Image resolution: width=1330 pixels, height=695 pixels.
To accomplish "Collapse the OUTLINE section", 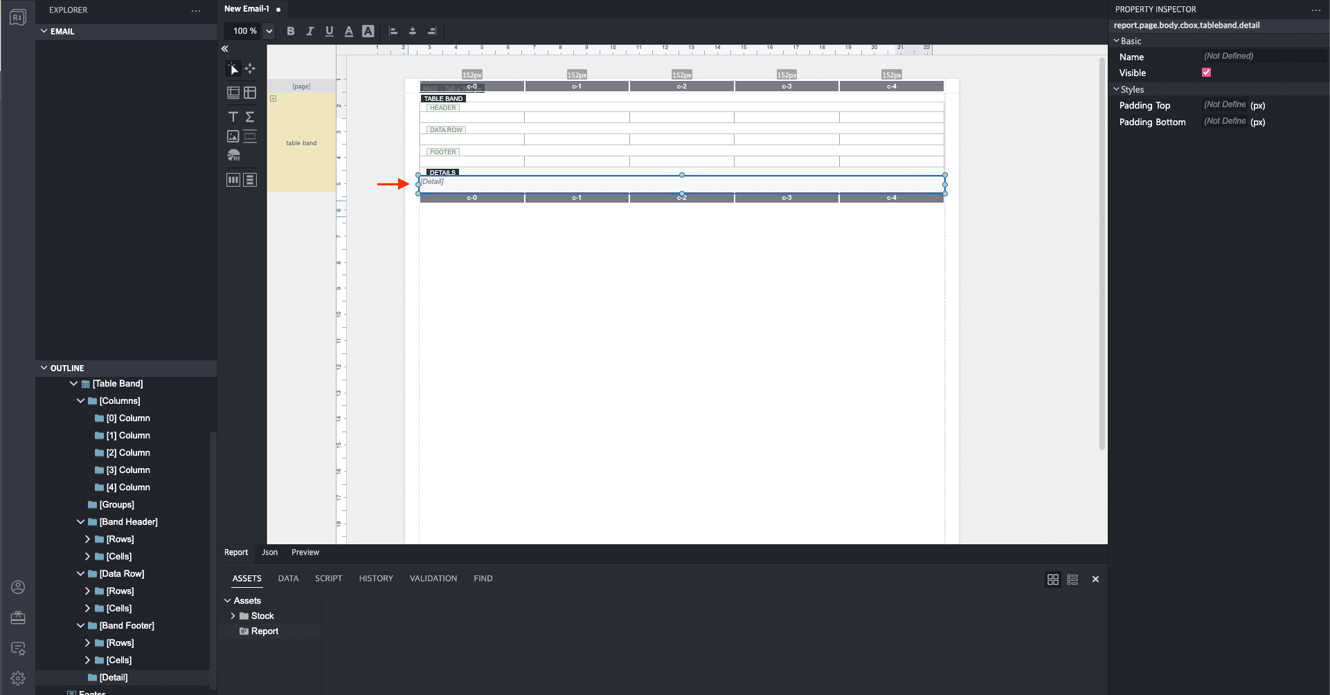I will (x=44, y=368).
